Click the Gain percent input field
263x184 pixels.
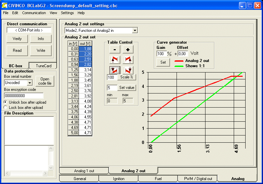162,54
